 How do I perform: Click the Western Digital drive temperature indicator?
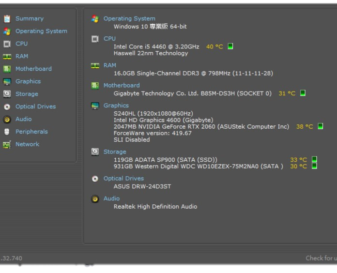pyautogui.click(x=314, y=166)
